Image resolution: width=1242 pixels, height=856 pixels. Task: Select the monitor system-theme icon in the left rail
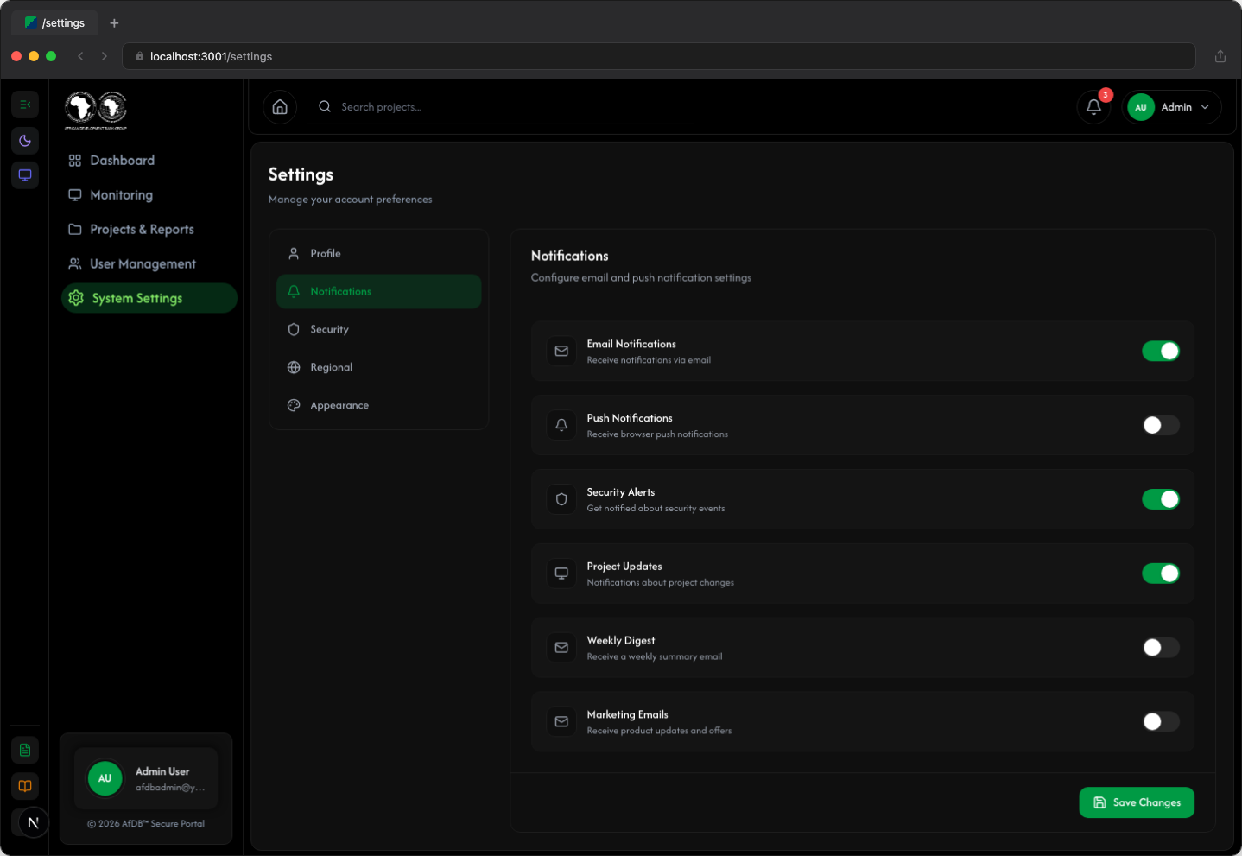[x=25, y=175]
